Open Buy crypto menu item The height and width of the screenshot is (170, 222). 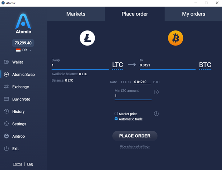tap(21, 99)
